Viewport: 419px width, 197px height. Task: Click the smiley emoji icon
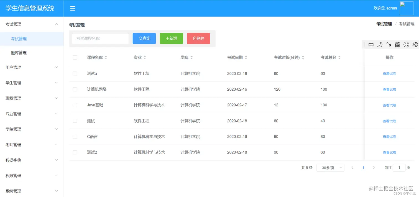point(406,45)
